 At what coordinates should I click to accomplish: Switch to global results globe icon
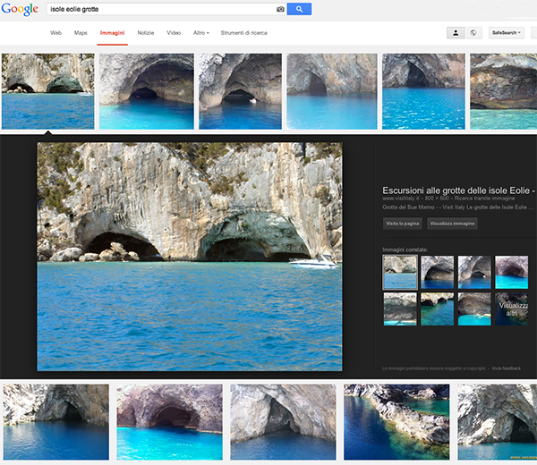[x=473, y=33]
